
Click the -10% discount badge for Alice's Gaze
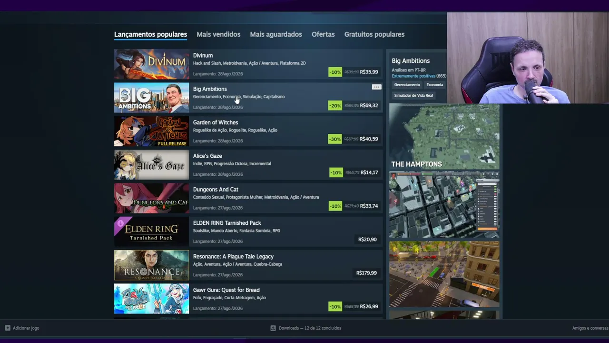(x=336, y=172)
